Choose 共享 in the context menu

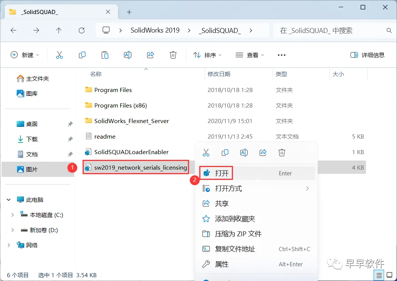pyautogui.click(x=256, y=203)
